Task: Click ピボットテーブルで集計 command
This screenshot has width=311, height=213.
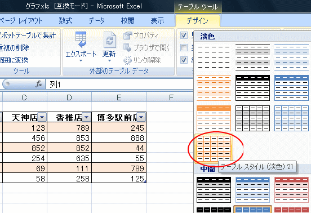Action: point(28,35)
